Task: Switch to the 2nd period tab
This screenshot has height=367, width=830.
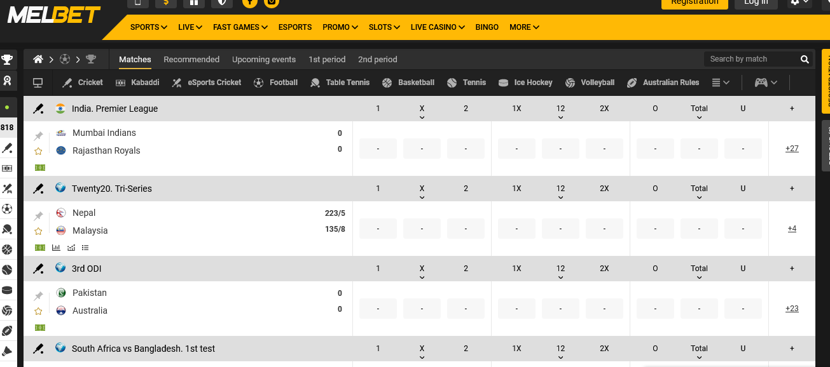Action: (377, 59)
